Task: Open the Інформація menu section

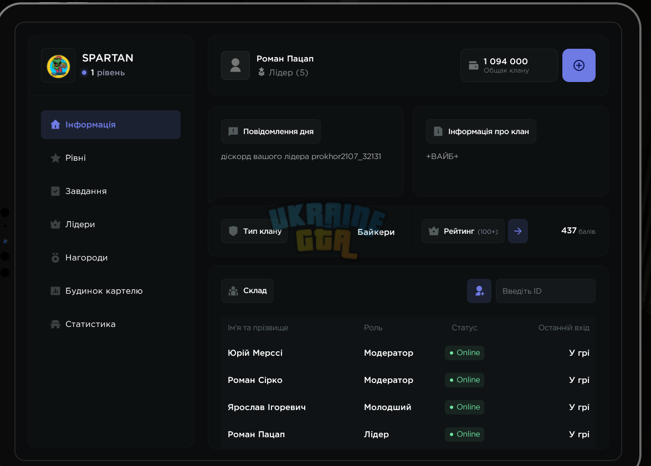Action: 111,125
